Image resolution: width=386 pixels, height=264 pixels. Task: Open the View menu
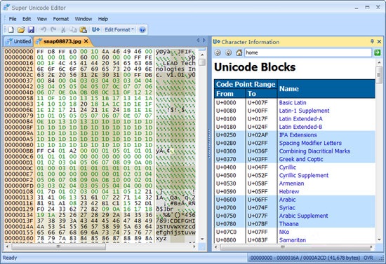(42, 19)
